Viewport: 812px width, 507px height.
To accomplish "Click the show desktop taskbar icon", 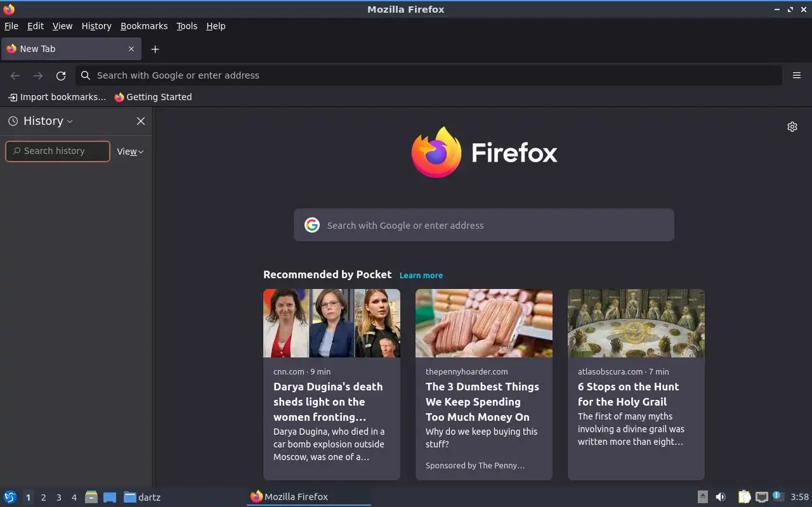I will pos(110,497).
